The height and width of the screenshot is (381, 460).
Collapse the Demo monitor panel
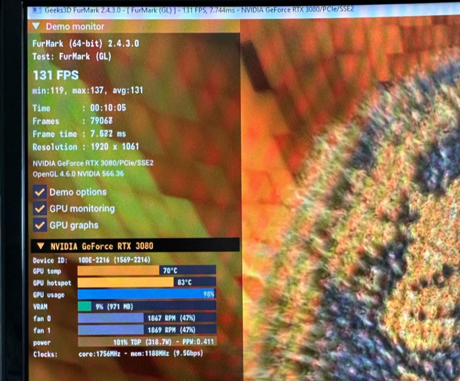[36, 27]
